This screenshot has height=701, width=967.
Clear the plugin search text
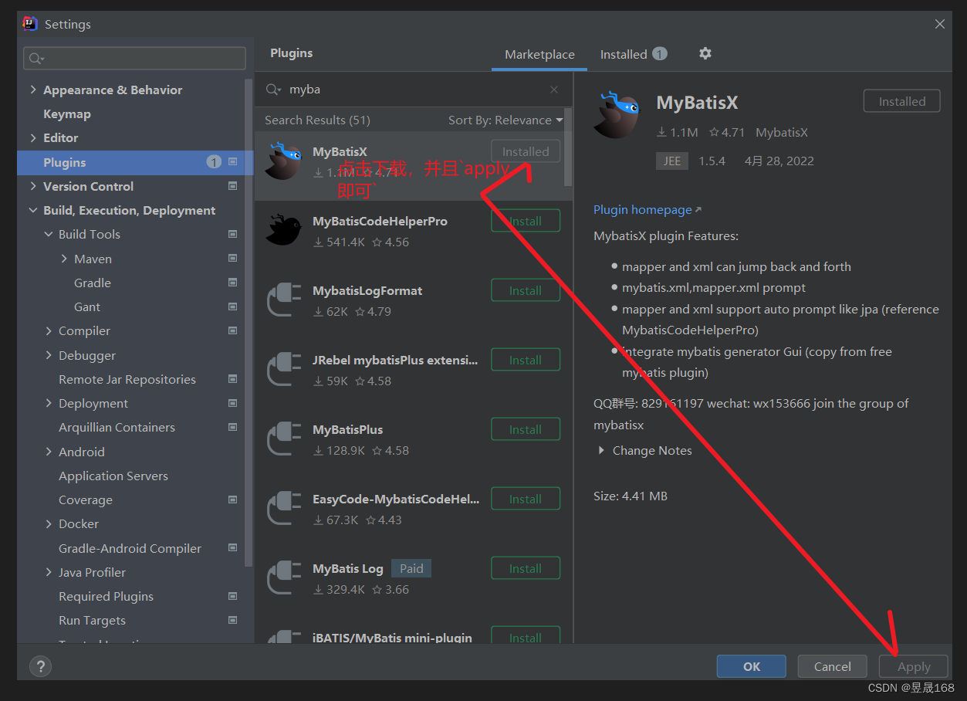coord(554,90)
